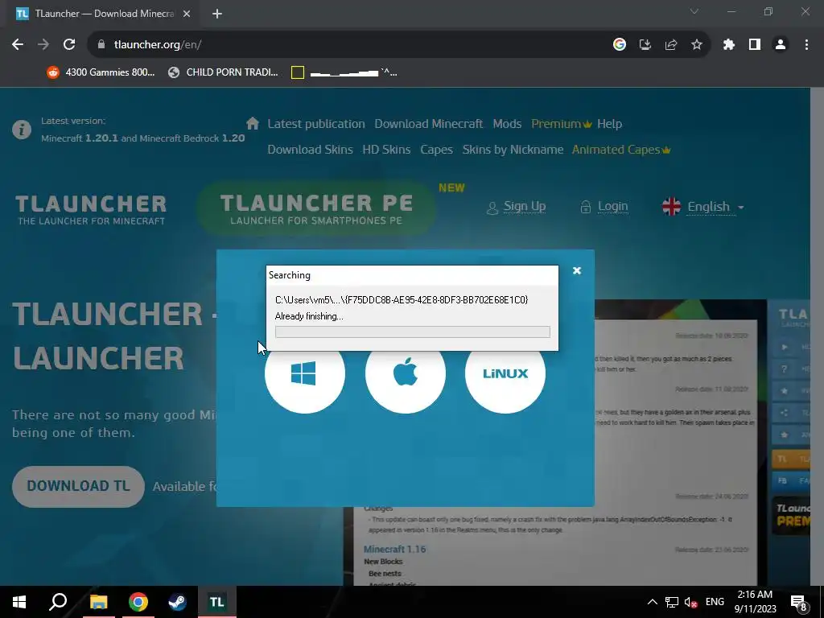Open a new browser tab
This screenshot has height=618, width=824.
pyautogui.click(x=217, y=14)
